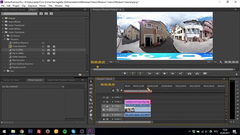This screenshot has height=135, width=240.
Task: Click the background-logo-big.png clip
Action: click(x=138, y=102)
